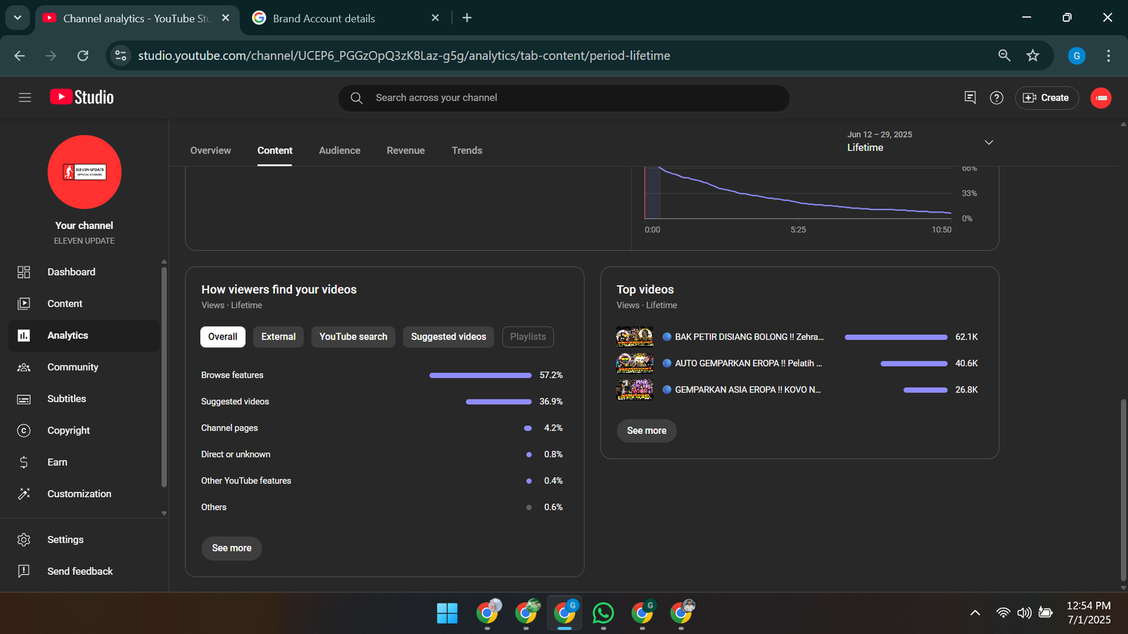1128x634 pixels.
Task: Click the 62.1K views bar in Top videos
Action: 896,337
